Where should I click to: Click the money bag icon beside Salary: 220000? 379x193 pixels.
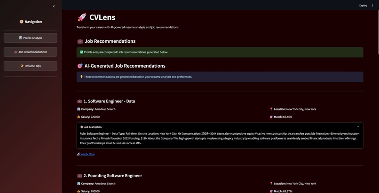[x=79, y=117]
